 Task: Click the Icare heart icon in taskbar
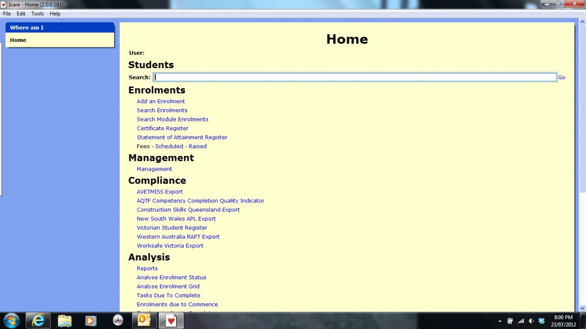click(x=171, y=320)
